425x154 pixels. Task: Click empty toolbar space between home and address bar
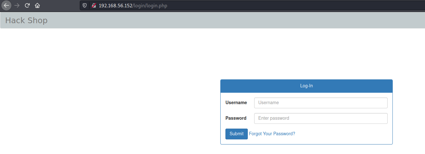click(61, 5)
